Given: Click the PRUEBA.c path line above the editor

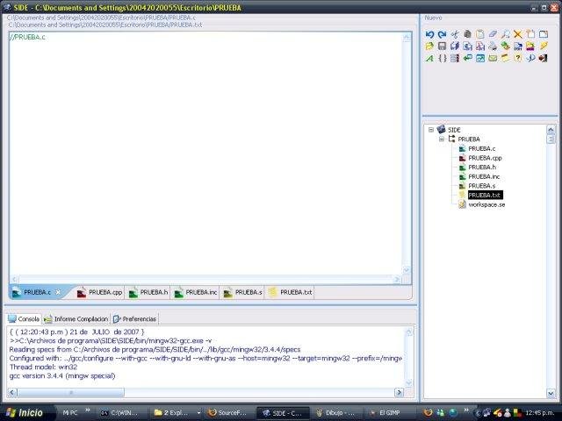Looking at the screenshot, I should tap(102, 18).
